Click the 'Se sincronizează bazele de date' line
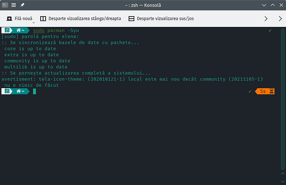The image size is (286, 185). click(70, 43)
